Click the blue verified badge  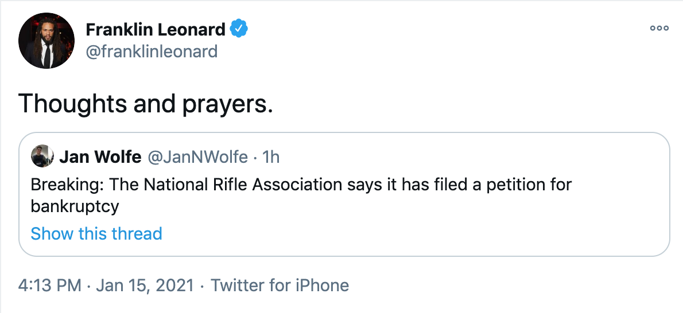[x=239, y=28]
